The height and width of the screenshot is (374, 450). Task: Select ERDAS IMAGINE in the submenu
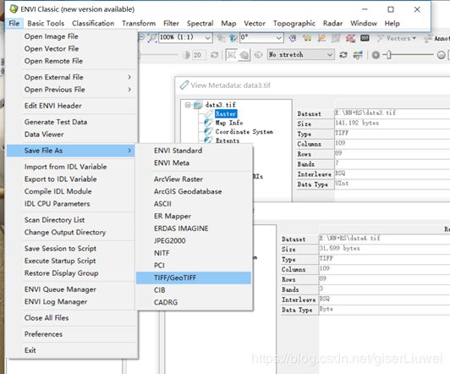tap(194, 228)
